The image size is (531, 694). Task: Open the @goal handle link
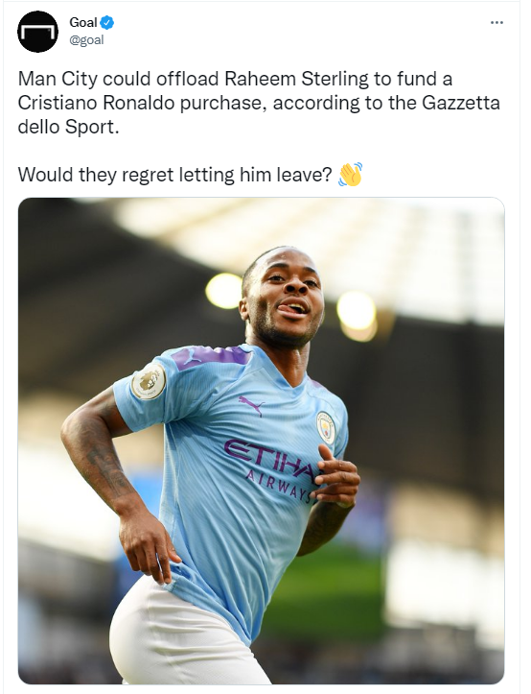point(86,39)
